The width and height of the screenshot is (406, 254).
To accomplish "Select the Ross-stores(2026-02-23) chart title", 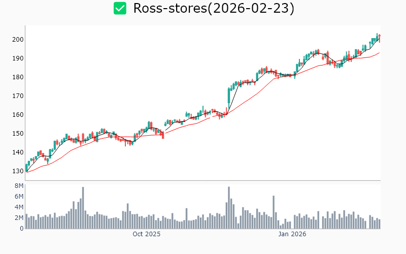I will point(213,8).
